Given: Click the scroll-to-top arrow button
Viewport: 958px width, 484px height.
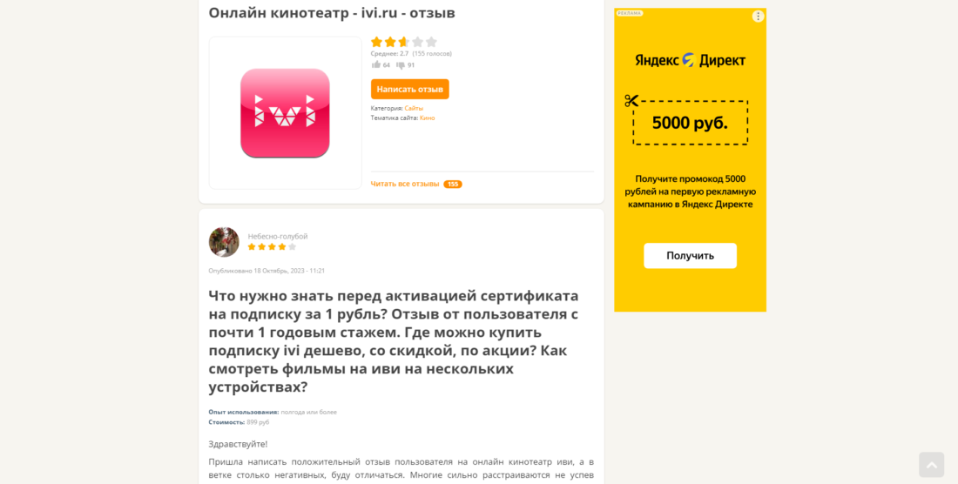Looking at the screenshot, I should coord(931,465).
